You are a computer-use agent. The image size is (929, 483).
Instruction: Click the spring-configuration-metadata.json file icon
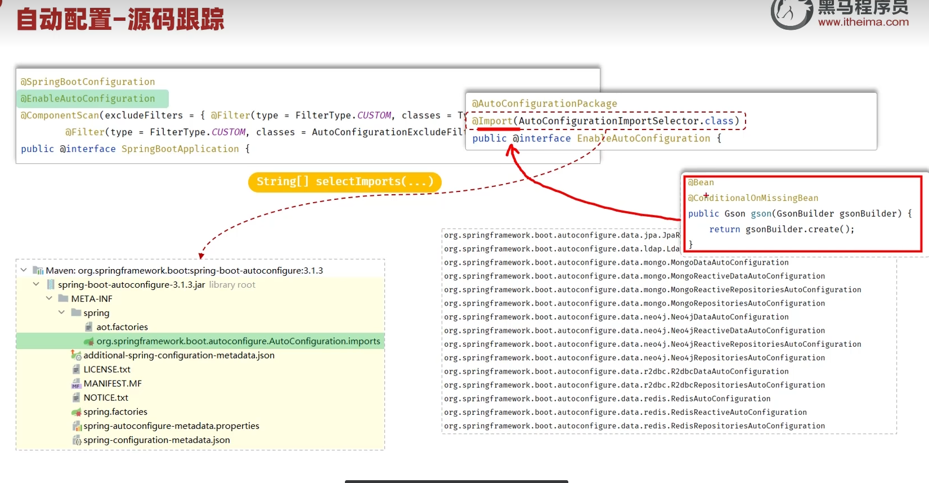tap(77, 440)
